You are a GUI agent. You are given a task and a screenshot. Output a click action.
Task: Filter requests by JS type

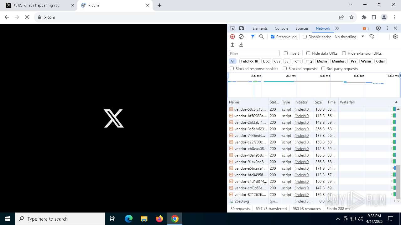pos(287,61)
